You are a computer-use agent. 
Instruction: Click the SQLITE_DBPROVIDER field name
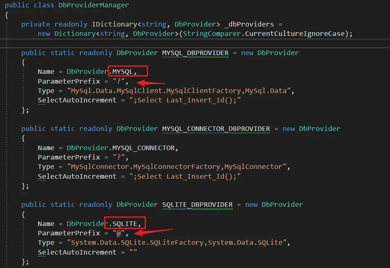[198, 204]
